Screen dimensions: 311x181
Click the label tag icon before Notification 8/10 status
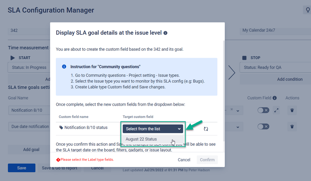[62, 127]
